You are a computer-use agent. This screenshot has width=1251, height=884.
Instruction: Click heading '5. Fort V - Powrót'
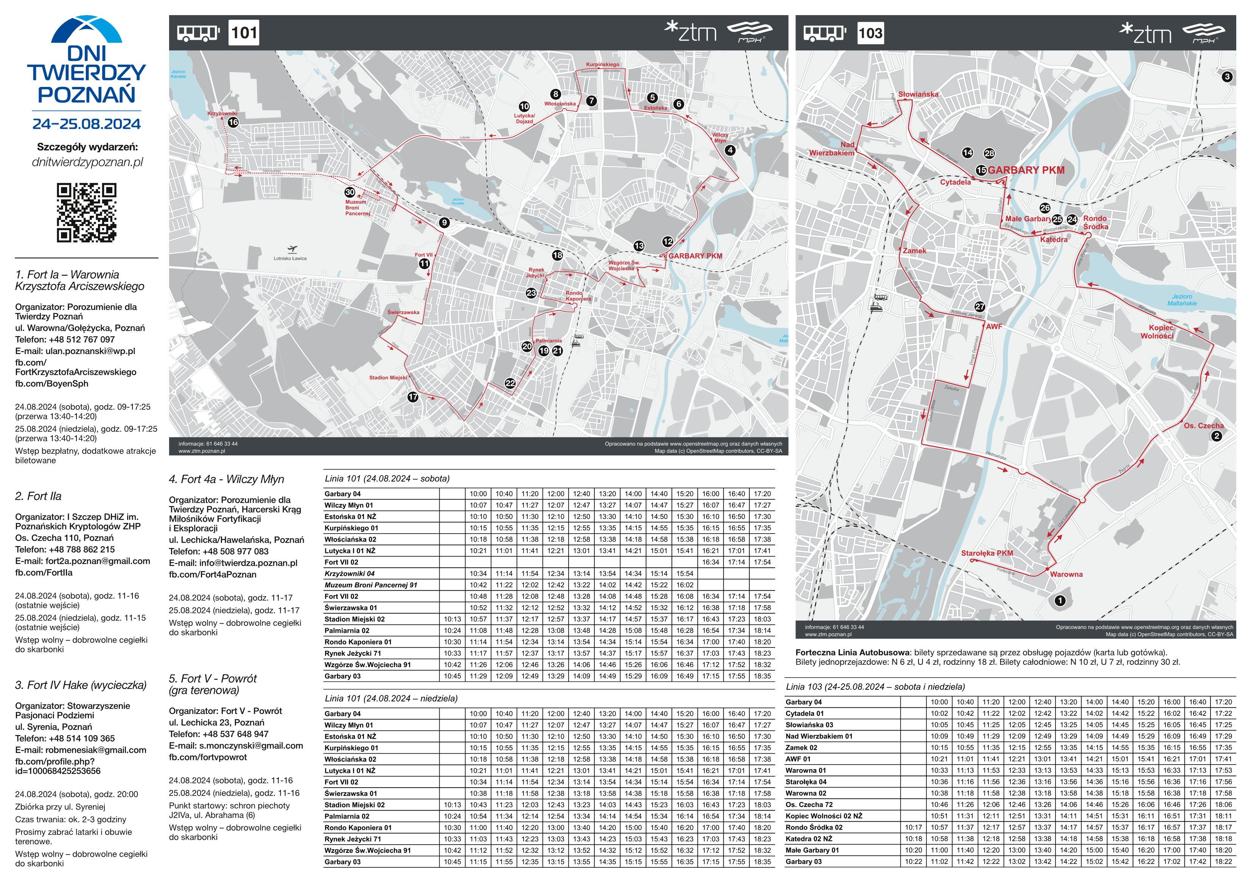213,679
